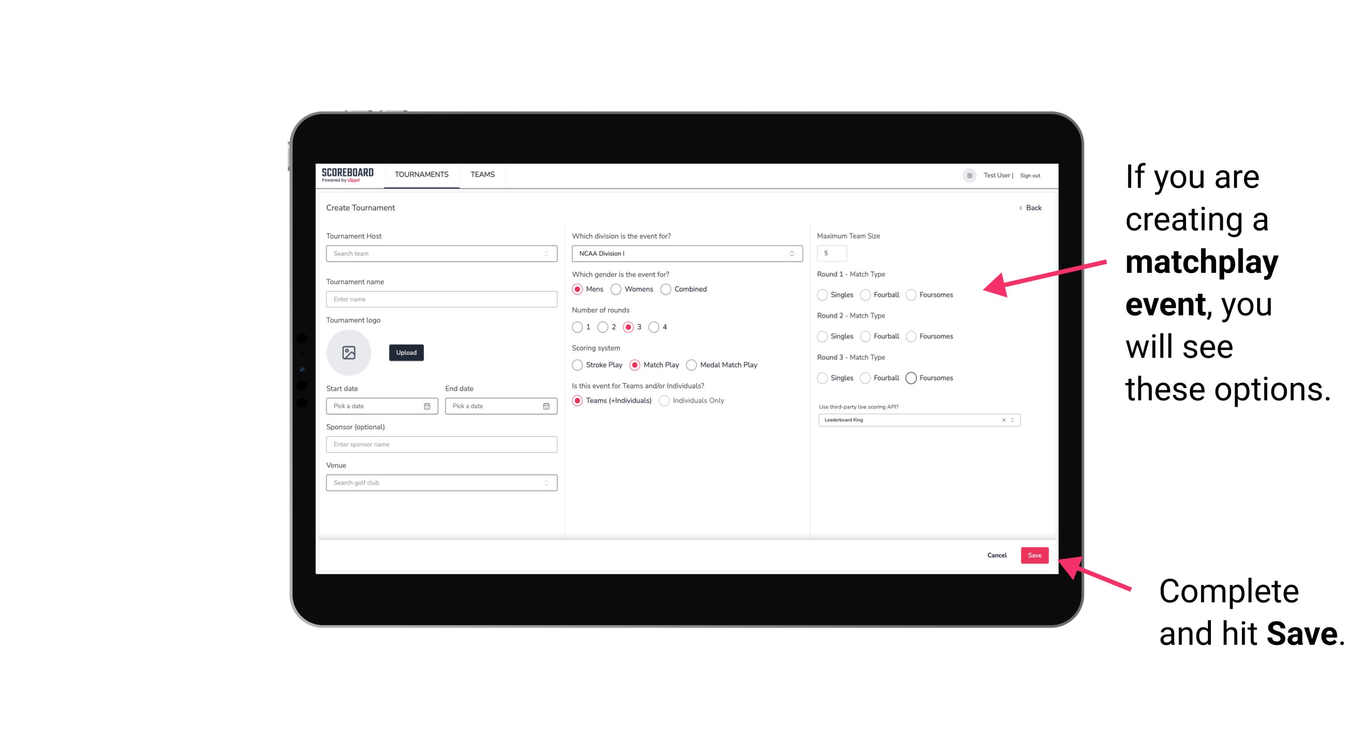Screen dimensions: 1372x738
Task: Click the Upload tournament logo button
Action: (x=405, y=353)
